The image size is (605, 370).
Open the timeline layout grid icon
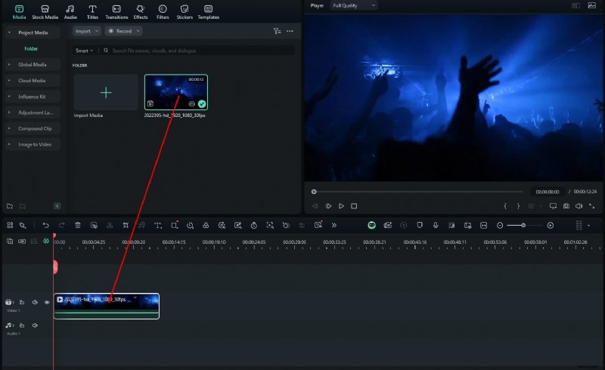(x=10, y=226)
